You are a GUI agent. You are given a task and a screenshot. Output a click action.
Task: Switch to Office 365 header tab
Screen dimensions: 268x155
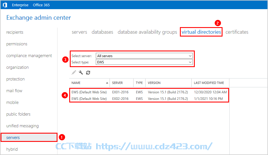tap(41, 5)
